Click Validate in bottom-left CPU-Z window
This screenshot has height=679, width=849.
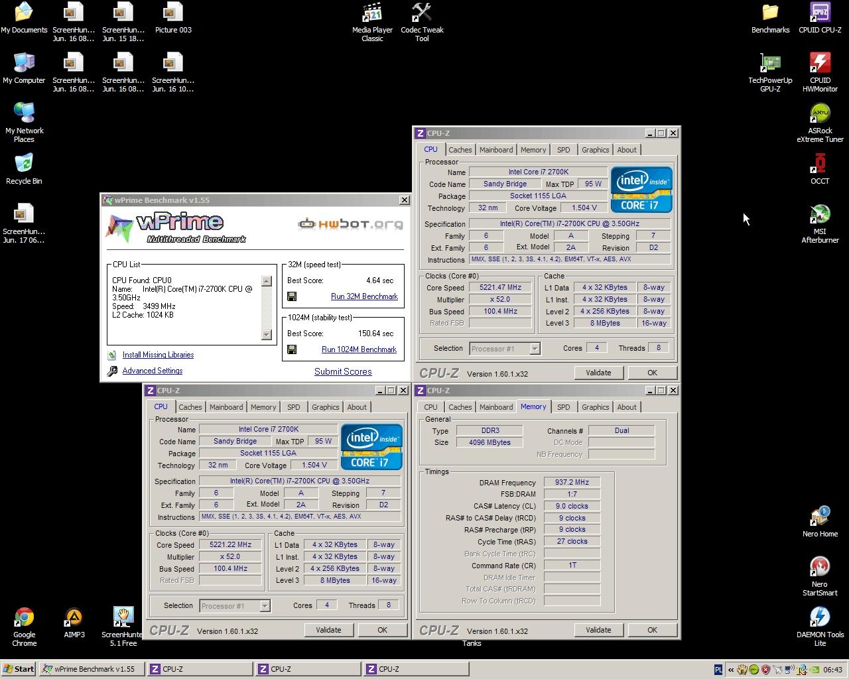pyautogui.click(x=328, y=630)
